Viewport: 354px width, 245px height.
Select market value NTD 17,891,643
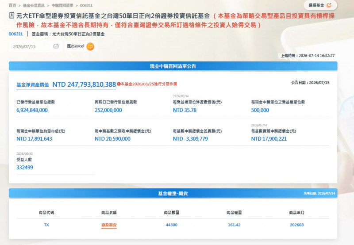coord(34,139)
